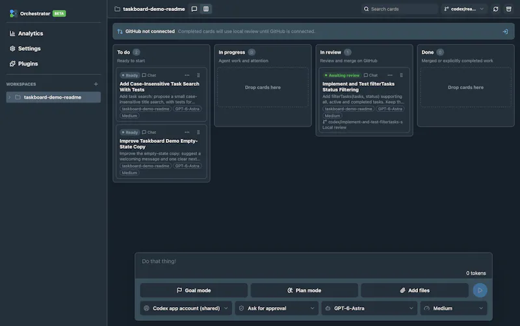The image size is (520, 326).
Task: Click the To do column header
Action: point(123,53)
